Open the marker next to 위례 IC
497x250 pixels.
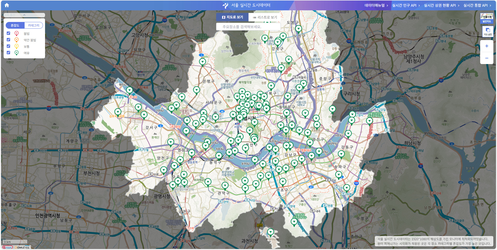click(347, 188)
